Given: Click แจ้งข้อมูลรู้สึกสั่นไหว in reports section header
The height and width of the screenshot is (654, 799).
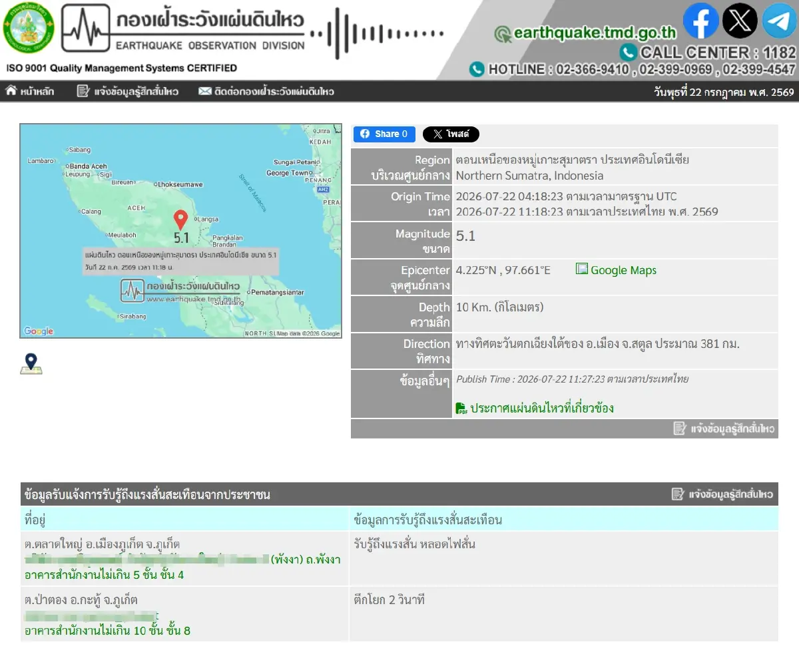Looking at the screenshot, I should pyautogui.click(x=722, y=494).
